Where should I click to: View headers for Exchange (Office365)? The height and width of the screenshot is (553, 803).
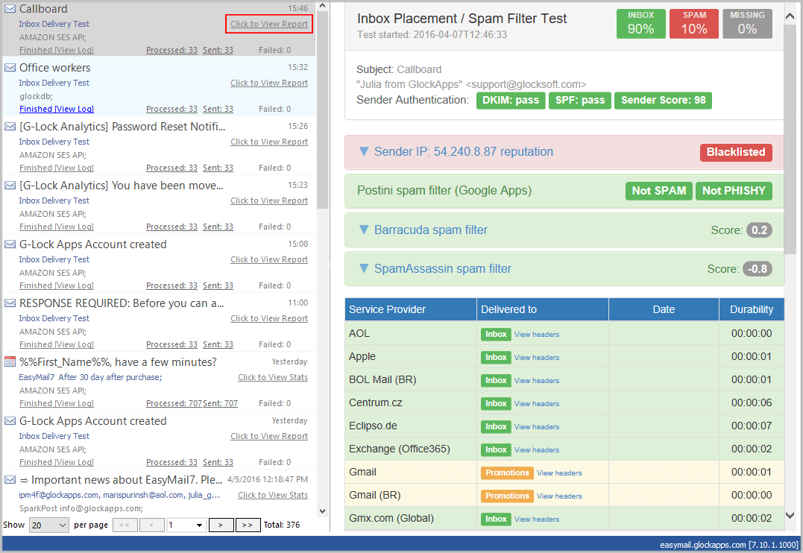pos(537,449)
